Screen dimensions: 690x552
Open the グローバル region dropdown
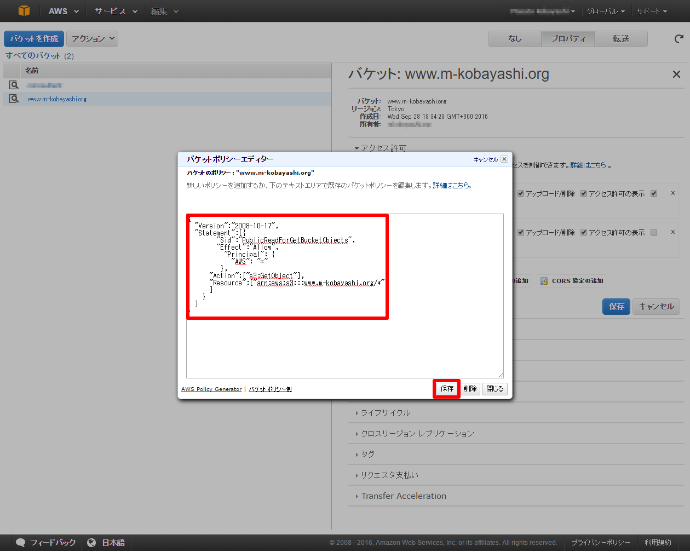click(606, 11)
